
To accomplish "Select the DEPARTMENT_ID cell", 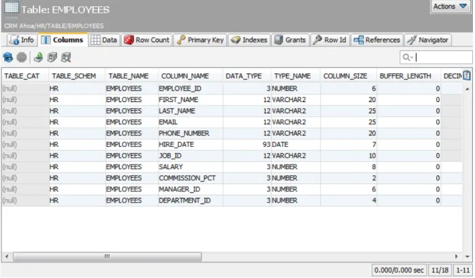I will [190, 201].
